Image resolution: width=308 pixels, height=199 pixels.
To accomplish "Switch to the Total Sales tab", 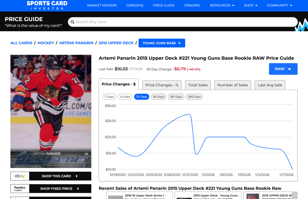I will click(x=198, y=85).
